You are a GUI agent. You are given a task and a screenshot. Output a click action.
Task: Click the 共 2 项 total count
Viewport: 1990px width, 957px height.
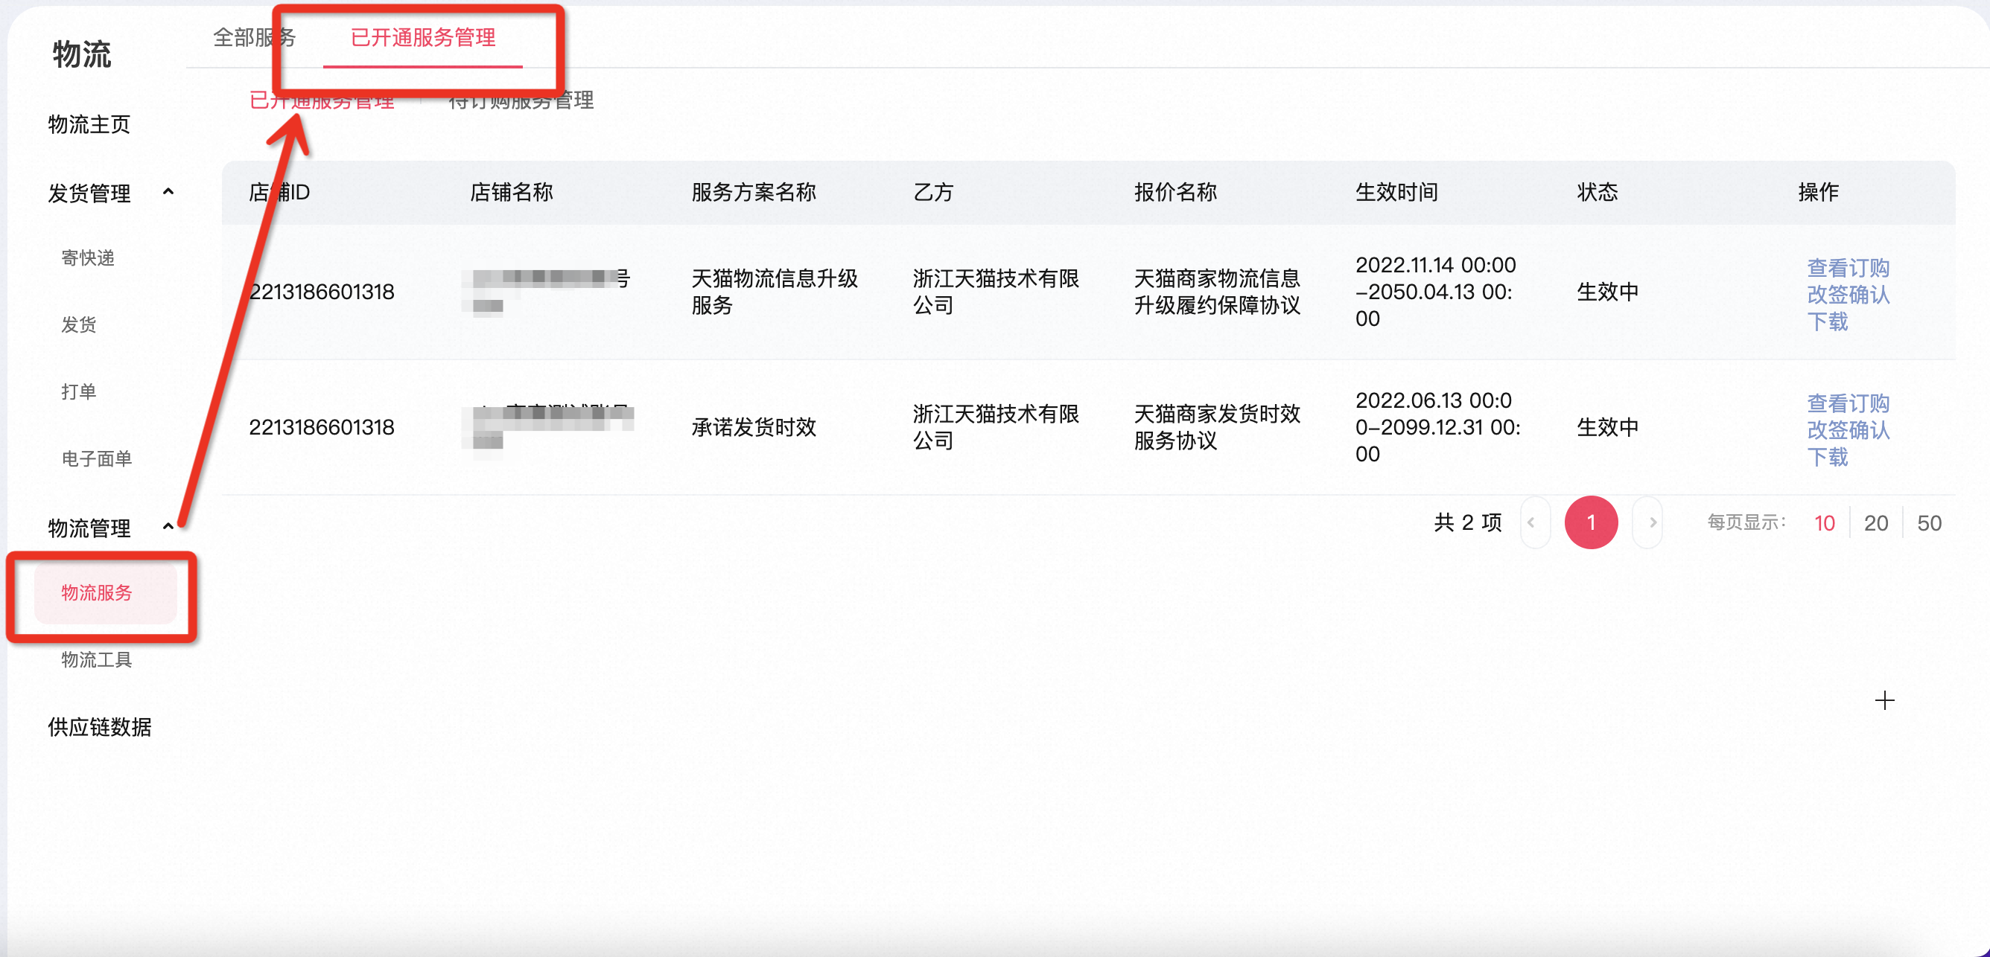(x=1468, y=522)
